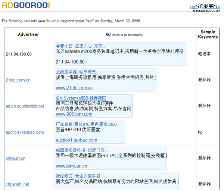Click the 上海服务器 ad headline

coord(76,72)
